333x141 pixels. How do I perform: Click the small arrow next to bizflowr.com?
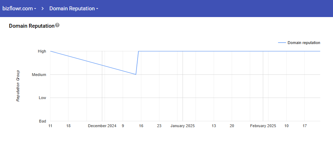point(35,9)
